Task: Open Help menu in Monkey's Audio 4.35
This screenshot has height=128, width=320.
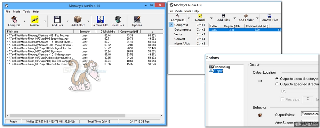Action: pyautogui.click(x=196, y=11)
